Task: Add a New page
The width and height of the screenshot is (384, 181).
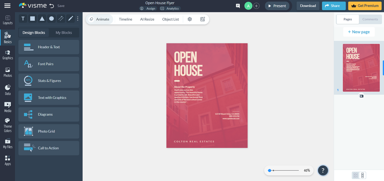Action: tap(359, 32)
